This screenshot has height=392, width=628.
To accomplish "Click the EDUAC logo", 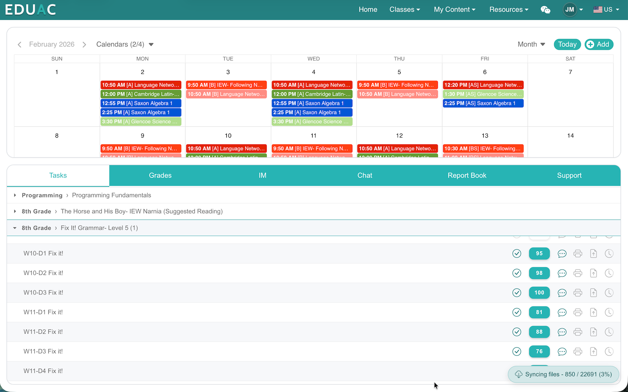I will click(31, 10).
